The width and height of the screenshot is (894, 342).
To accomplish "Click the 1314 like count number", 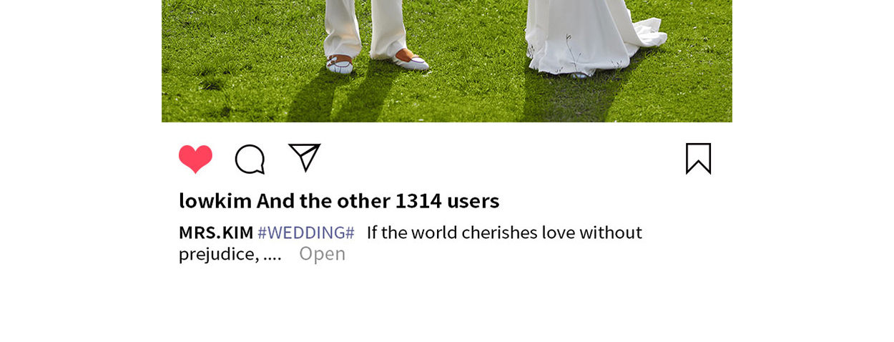I will (x=418, y=200).
